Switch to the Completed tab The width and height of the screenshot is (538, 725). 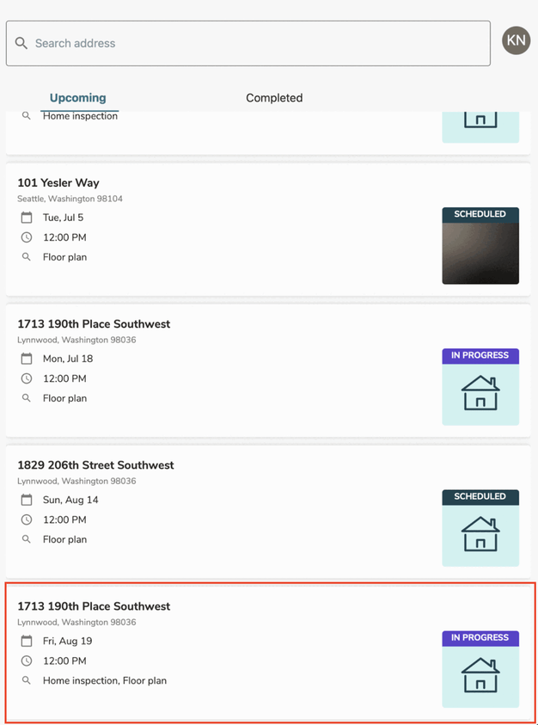pos(274,98)
